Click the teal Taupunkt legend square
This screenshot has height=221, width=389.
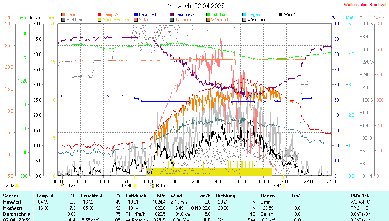172,20
